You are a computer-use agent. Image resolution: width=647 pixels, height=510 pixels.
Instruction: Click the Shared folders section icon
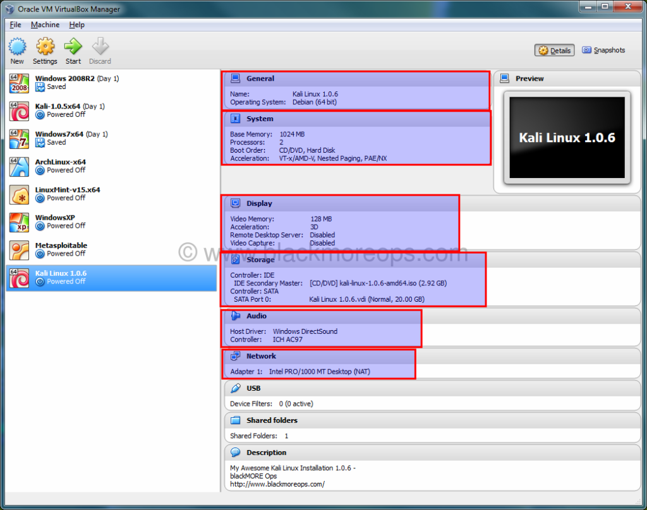(235, 420)
